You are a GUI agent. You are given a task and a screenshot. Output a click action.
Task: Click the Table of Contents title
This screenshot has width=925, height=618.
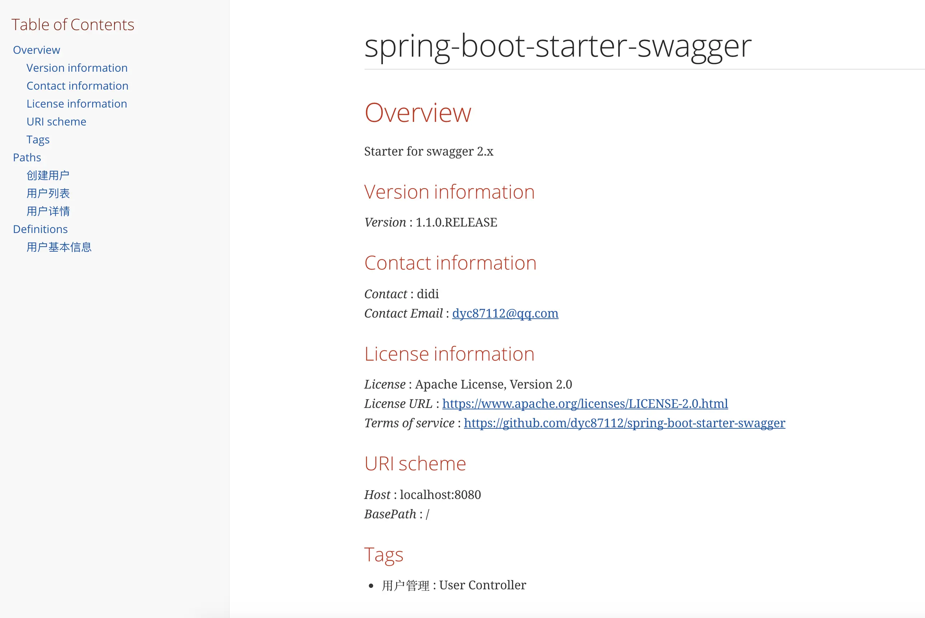72,25
